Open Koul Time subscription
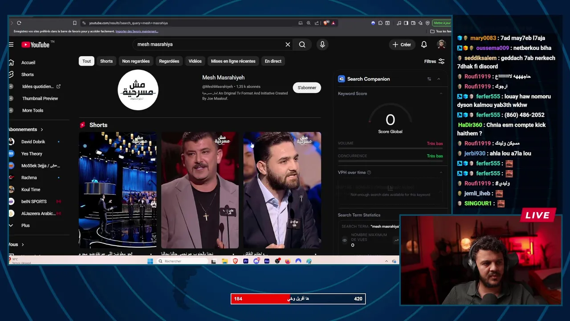The height and width of the screenshot is (321, 570). click(x=31, y=189)
